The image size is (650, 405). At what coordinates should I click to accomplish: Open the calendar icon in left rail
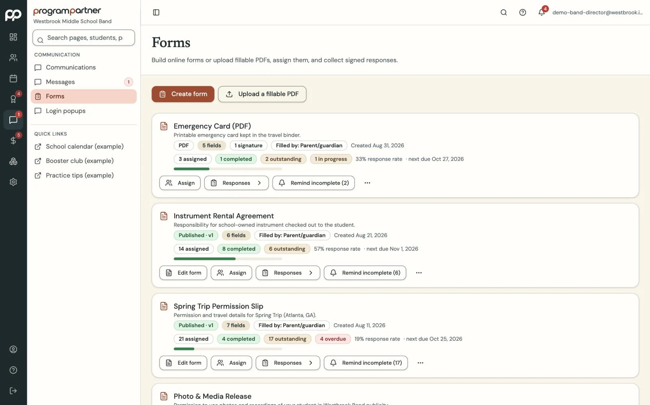tap(13, 78)
